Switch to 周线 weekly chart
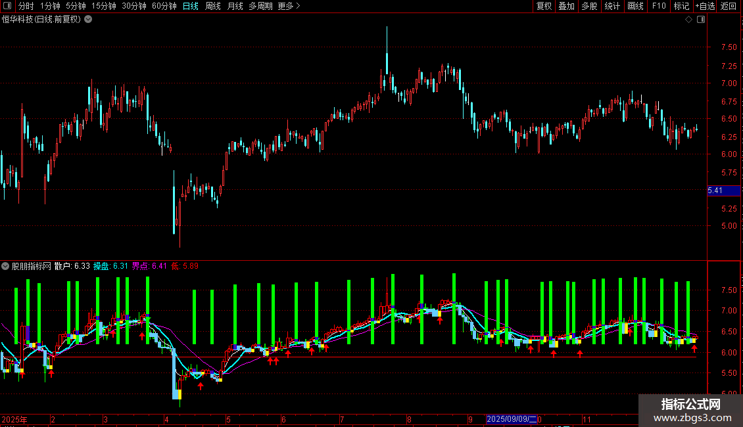743x427 pixels. click(x=213, y=6)
